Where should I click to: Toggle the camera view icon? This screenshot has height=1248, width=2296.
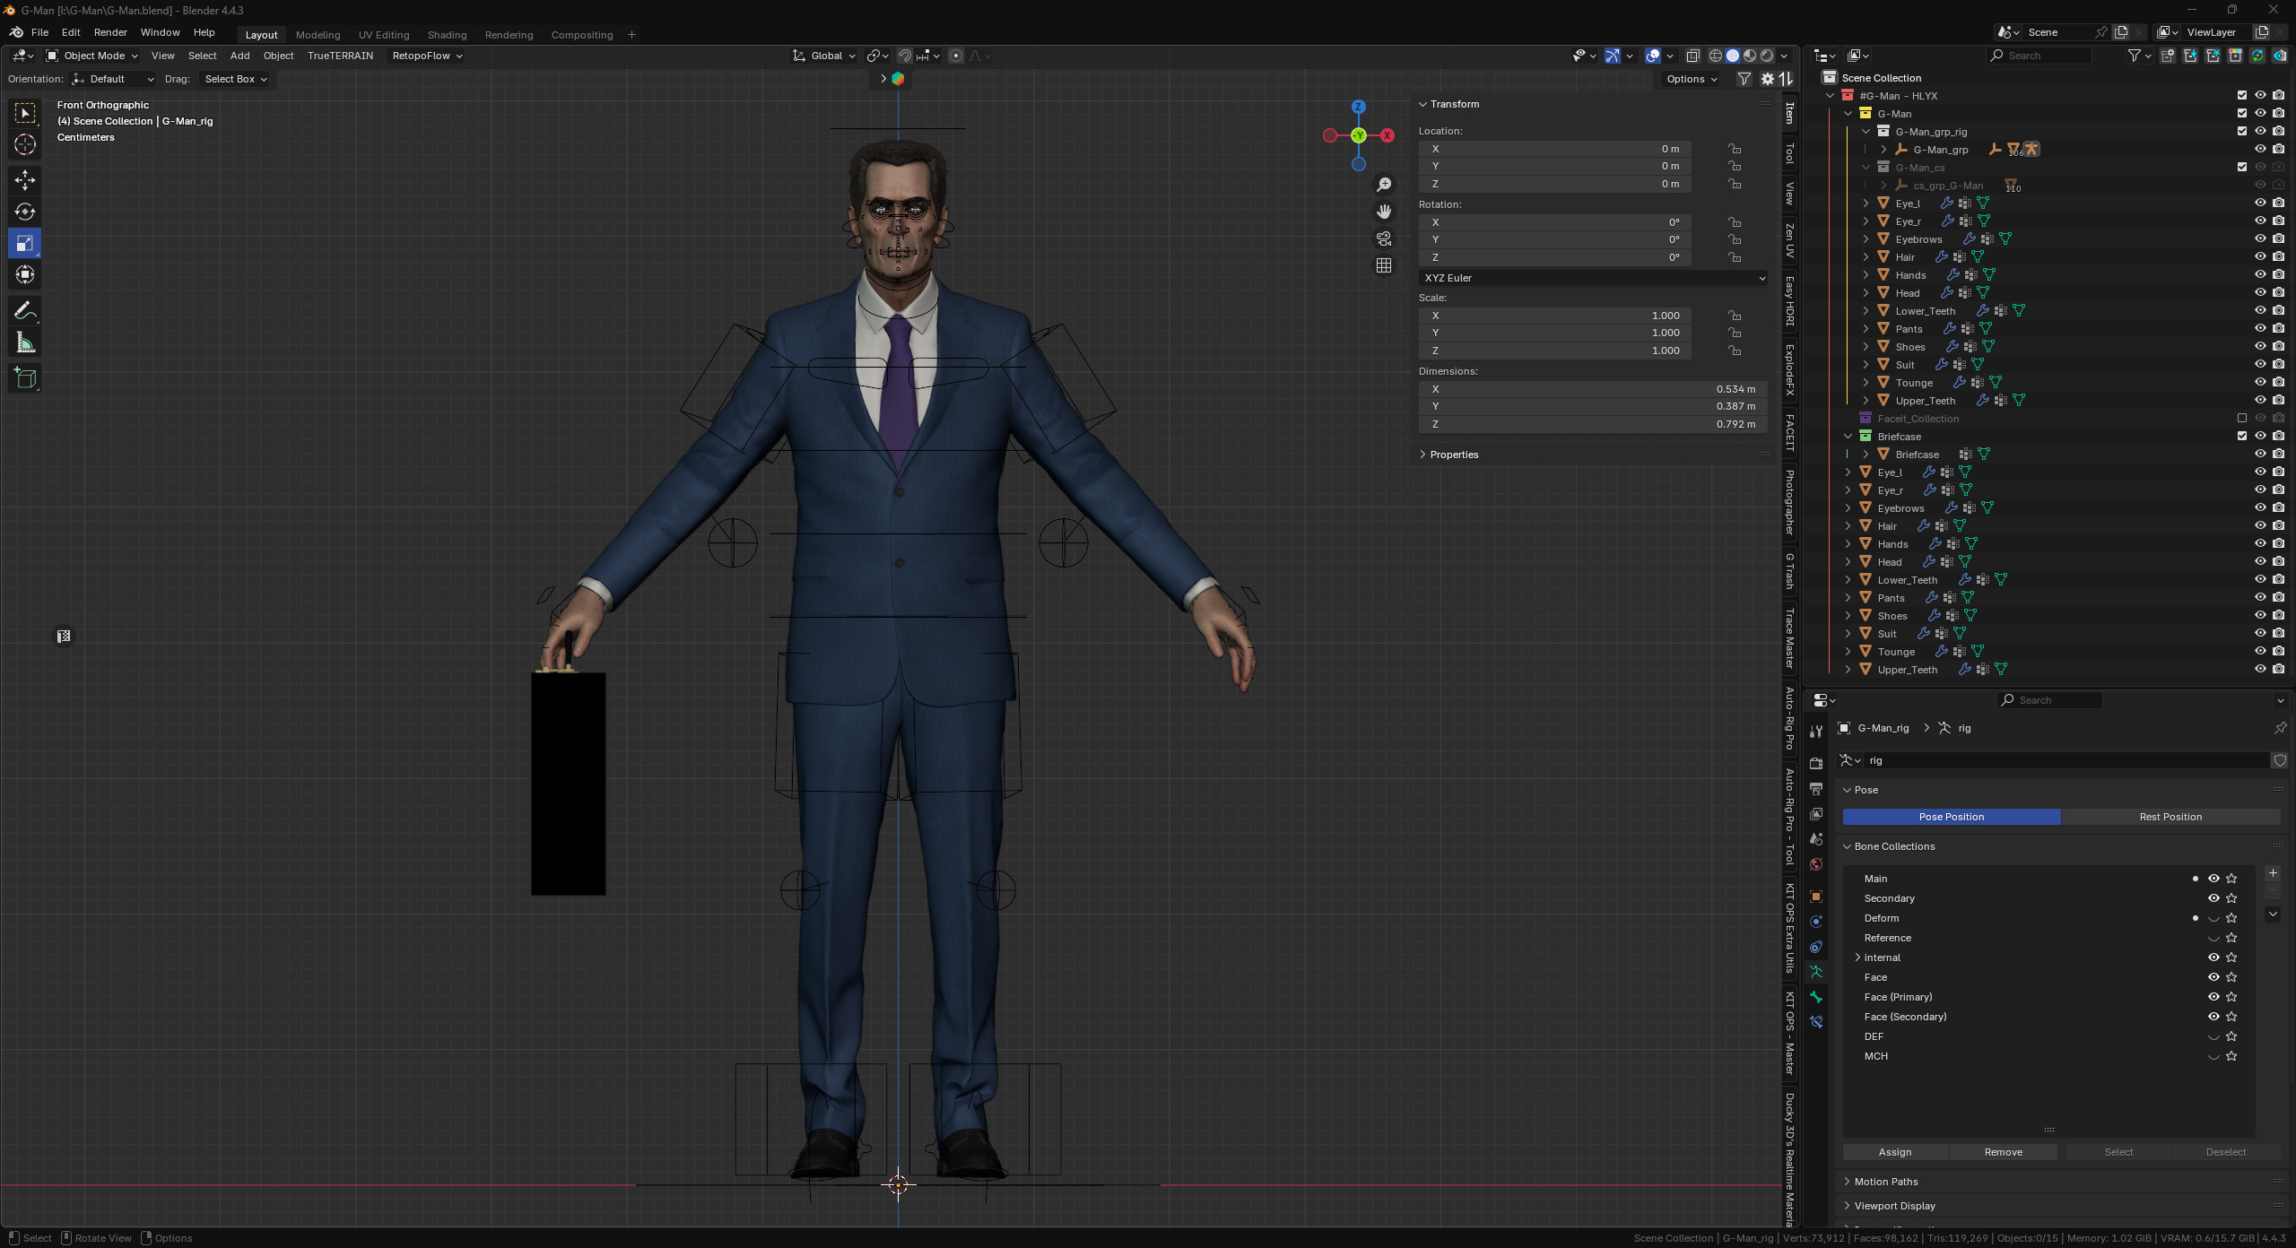pos(1384,238)
